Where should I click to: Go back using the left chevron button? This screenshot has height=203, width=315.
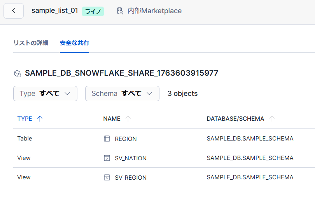(14, 11)
